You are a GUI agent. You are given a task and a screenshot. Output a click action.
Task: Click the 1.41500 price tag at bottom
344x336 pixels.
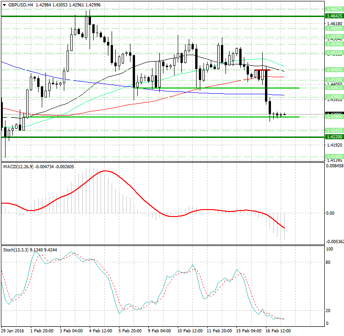click(x=334, y=156)
